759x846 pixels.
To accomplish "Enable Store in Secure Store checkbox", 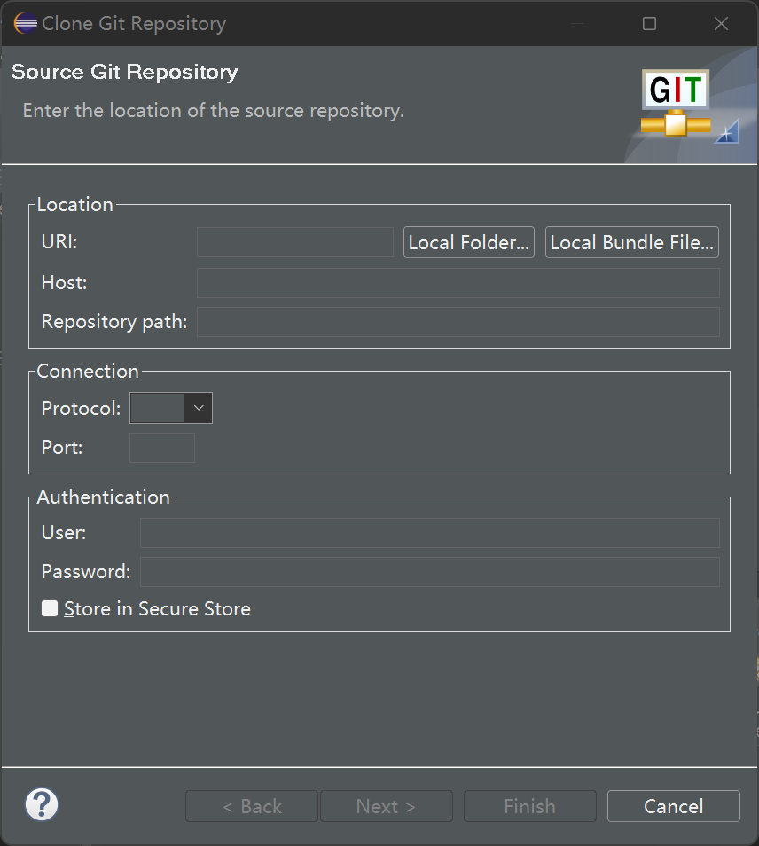I will (51, 608).
